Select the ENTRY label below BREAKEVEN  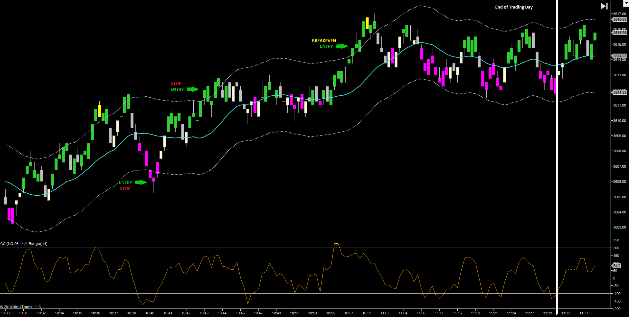click(x=327, y=46)
